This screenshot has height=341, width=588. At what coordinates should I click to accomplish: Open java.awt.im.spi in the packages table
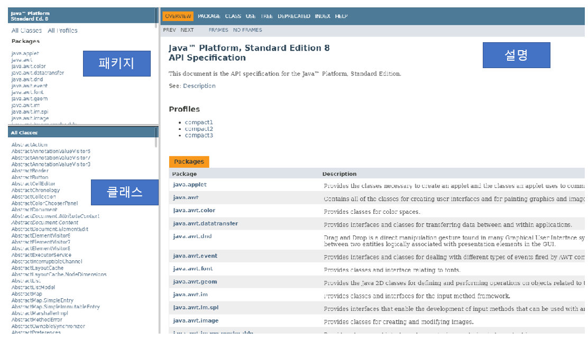point(196,308)
